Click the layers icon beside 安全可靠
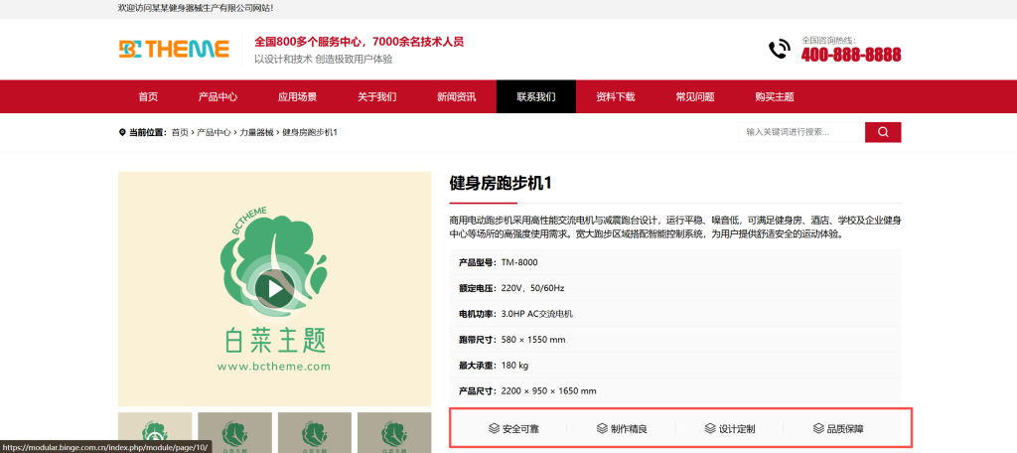The height and width of the screenshot is (453, 1017). pyautogui.click(x=495, y=429)
